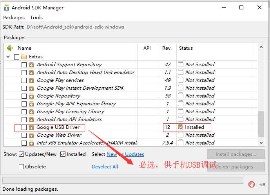Screen dimensions: 270x195
Task: Click the Android SDK Manager title icon
Action: 7,8
